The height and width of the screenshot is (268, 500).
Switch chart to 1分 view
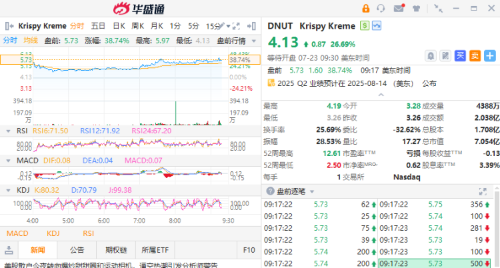tap(175, 26)
